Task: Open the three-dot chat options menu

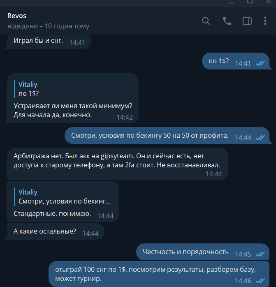Action: click(x=265, y=21)
